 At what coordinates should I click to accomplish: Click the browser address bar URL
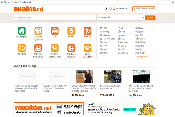tap(22, 2)
